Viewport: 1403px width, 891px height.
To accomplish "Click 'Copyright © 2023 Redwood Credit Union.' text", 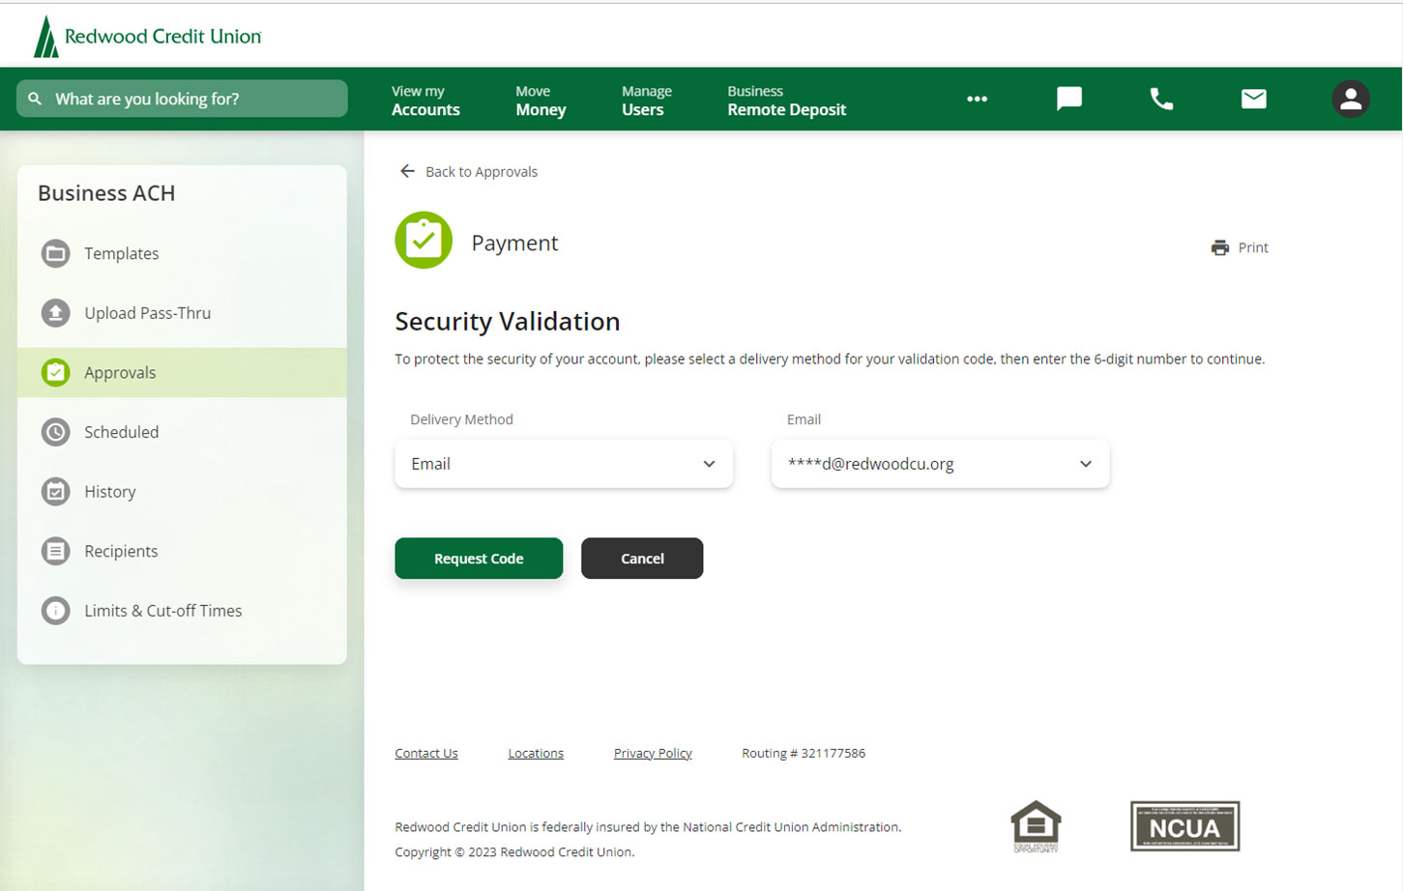I will (514, 851).
